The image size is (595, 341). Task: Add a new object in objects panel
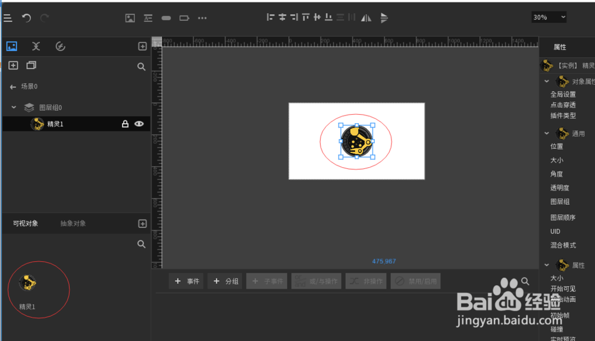coord(142,224)
